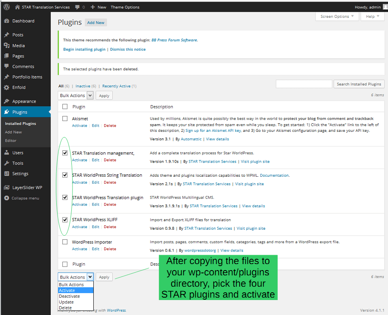This screenshot has height=315, width=388.
Task: Click Delete under WordPress Importer
Action: [x=110, y=249]
